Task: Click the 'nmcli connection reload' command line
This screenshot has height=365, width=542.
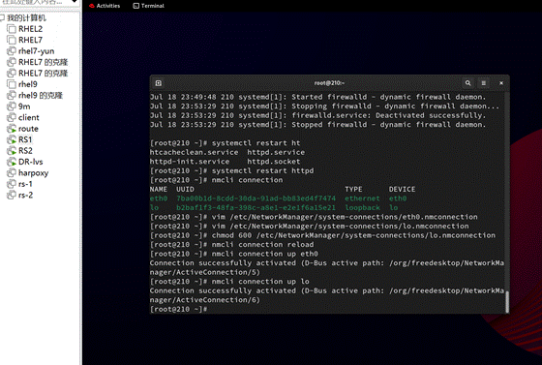Action: (232, 245)
